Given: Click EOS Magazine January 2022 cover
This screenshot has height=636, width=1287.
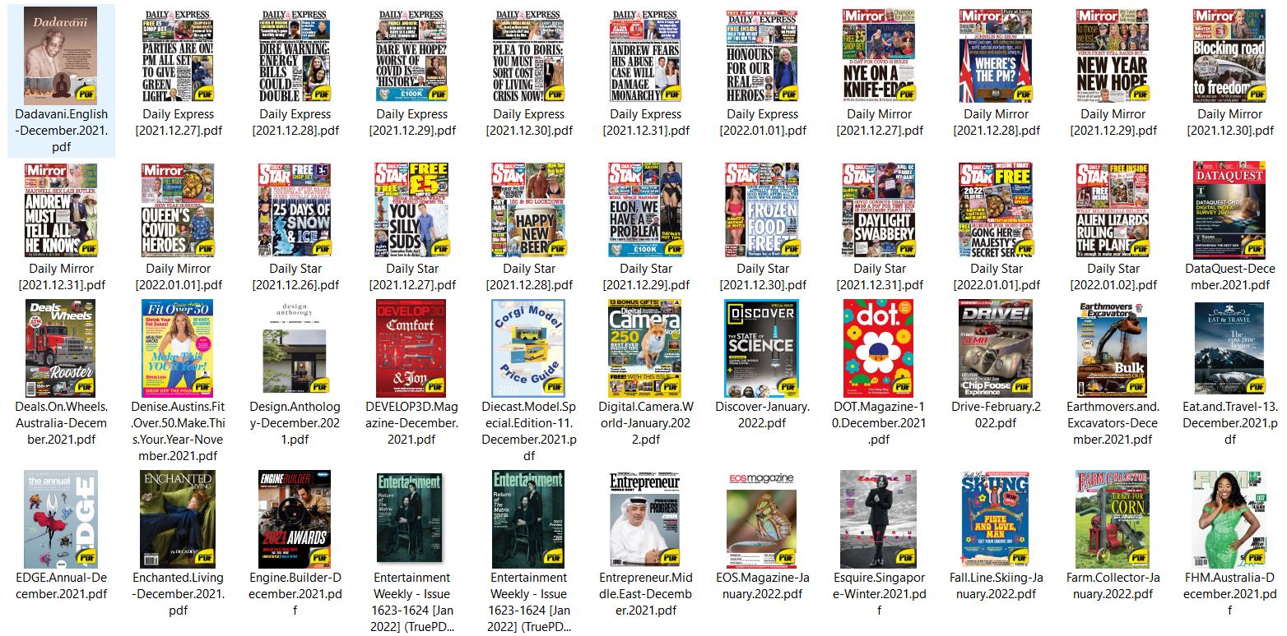Looking at the screenshot, I should tap(762, 519).
